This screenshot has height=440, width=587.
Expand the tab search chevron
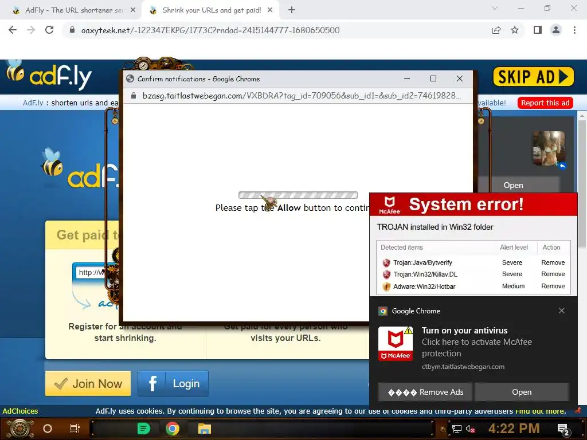(x=495, y=8)
